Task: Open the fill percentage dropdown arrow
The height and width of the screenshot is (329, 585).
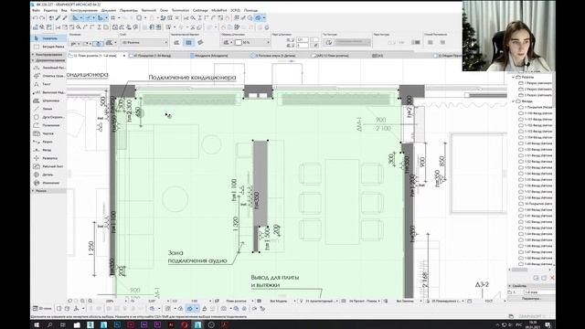Action: pos(268,43)
